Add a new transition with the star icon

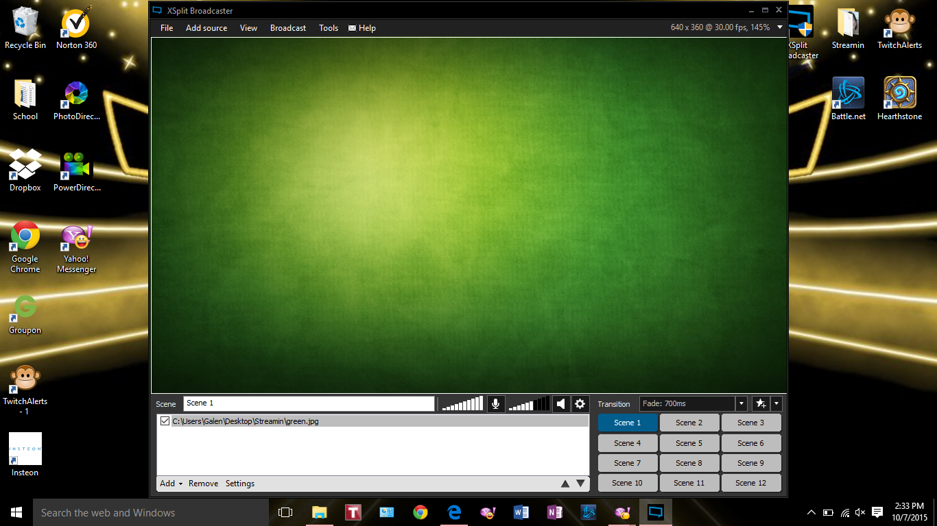(x=761, y=403)
